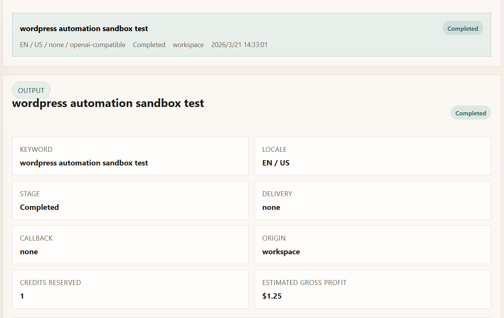Click the locale value EN / US
This screenshot has height=318, width=504.
[276, 163]
